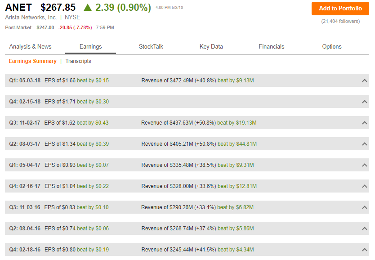Collapse the Q3: 11-03-16 earnings row chevron
This screenshot has height=260, width=375.
coord(365,207)
